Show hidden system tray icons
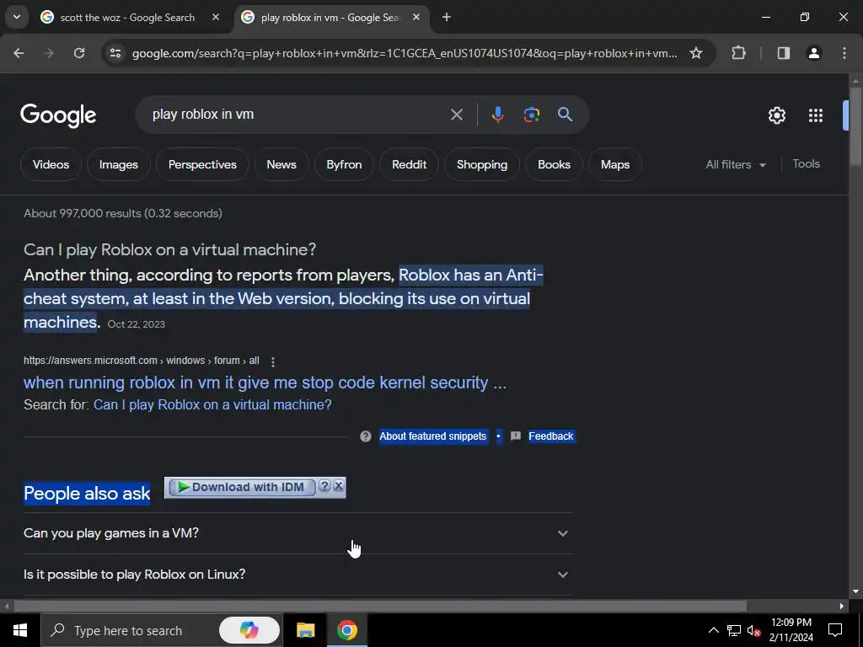 tap(713, 630)
